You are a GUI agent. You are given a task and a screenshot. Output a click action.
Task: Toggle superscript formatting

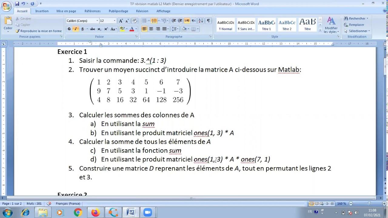pyautogui.click(x=106, y=29)
